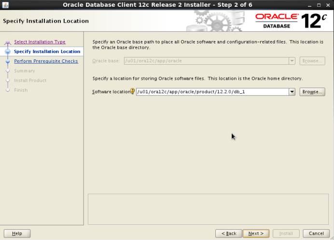Browse for Software location directory
The image size is (334, 240).
click(x=312, y=92)
